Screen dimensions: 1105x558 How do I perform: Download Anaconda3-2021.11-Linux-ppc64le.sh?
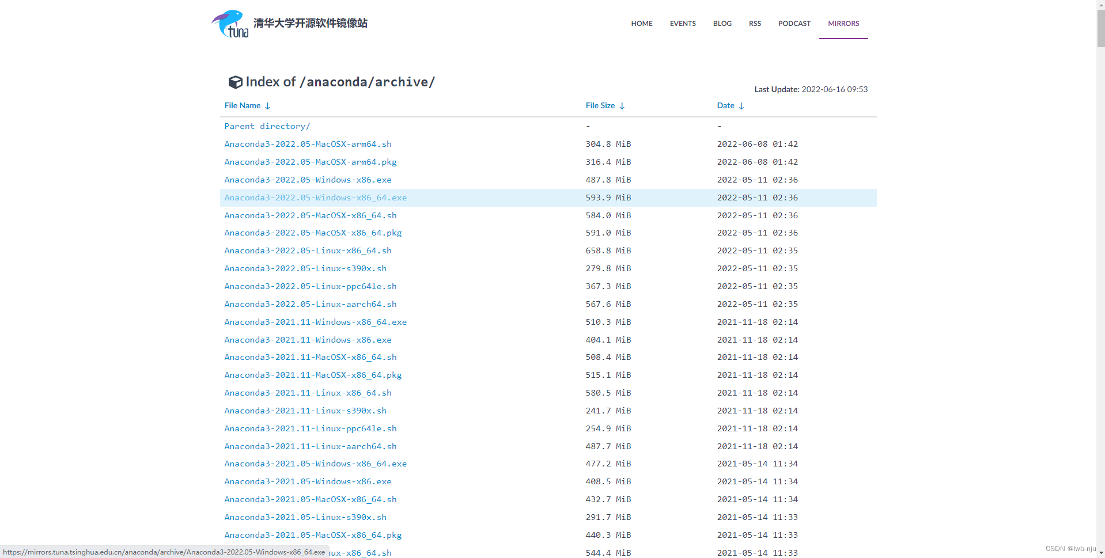click(311, 428)
